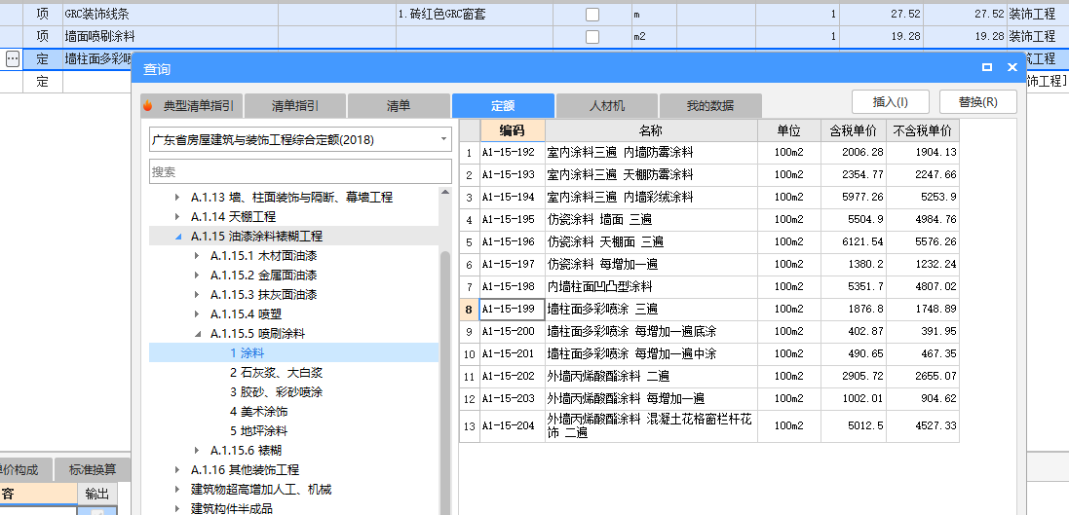Expand A.1.15.3 抹灰面油漆
Viewport: 1069px width, 515px height.
[197, 295]
